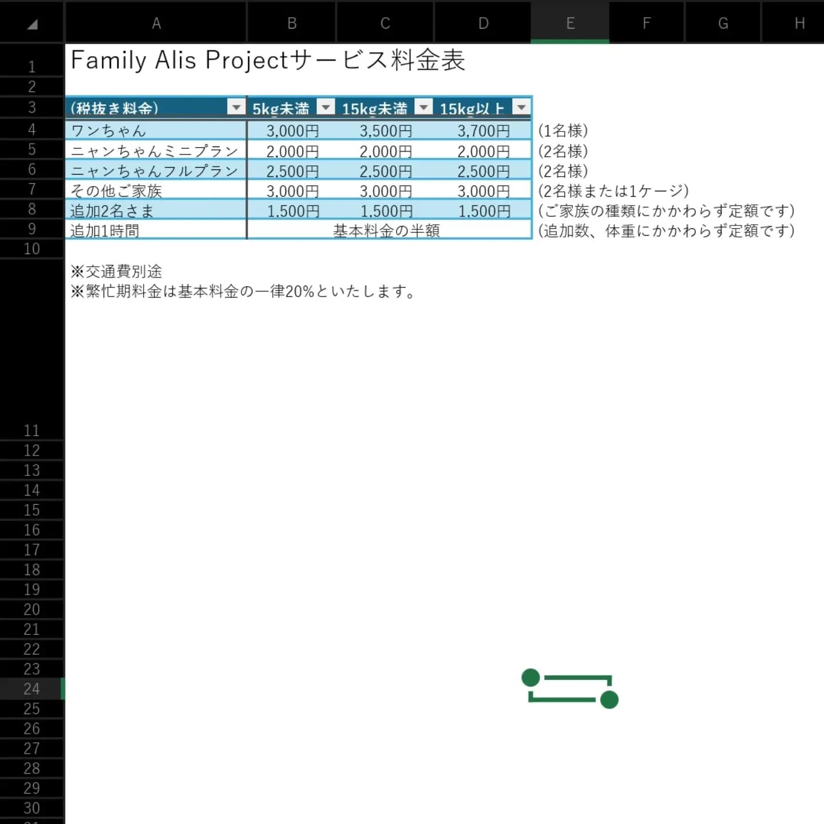Click the 3,700円 price cell
This screenshot has width=824, height=824.
pyautogui.click(x=483, y=131)
